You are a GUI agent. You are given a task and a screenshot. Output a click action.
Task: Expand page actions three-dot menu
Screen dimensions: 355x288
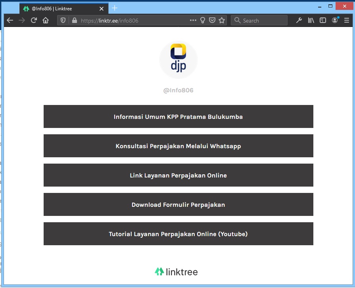(193, 21)
